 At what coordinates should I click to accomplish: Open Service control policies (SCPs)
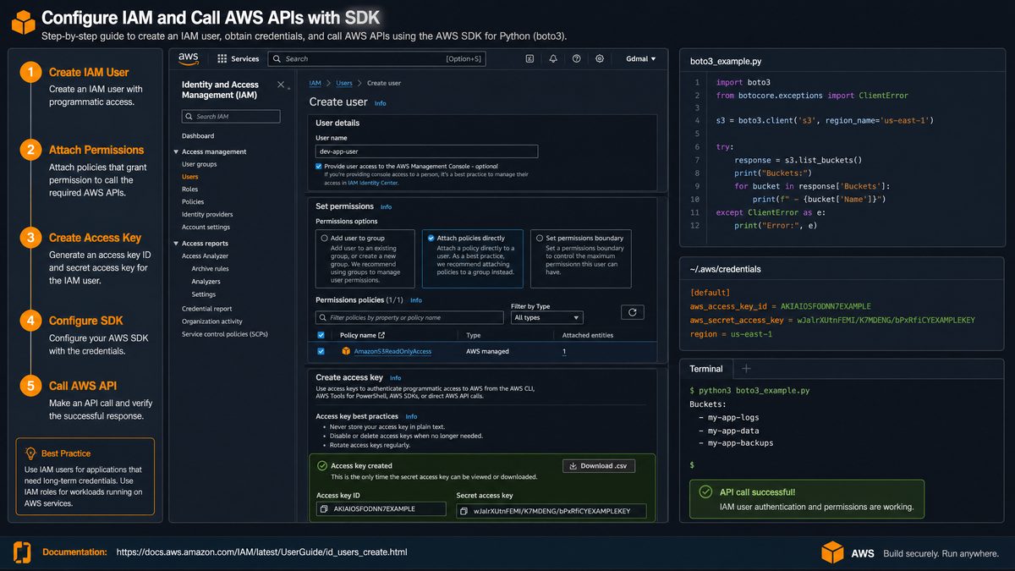pyautogui.click(x=225, y=334)
